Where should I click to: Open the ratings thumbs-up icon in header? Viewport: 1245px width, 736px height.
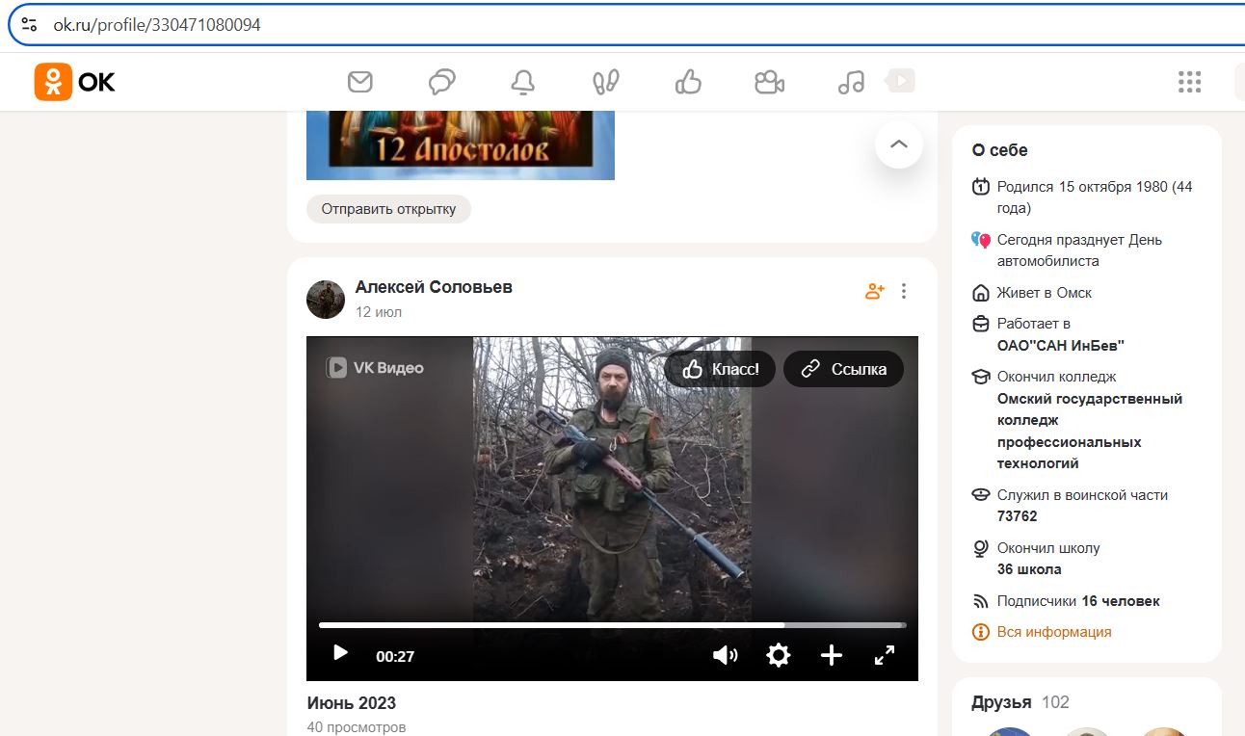coord(688,82)
